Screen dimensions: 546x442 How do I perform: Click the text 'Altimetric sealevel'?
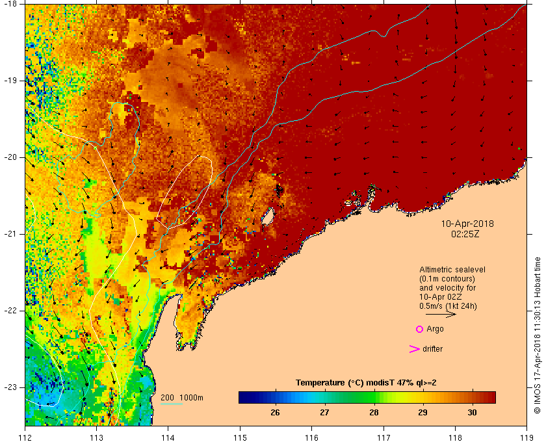(452, 270)
